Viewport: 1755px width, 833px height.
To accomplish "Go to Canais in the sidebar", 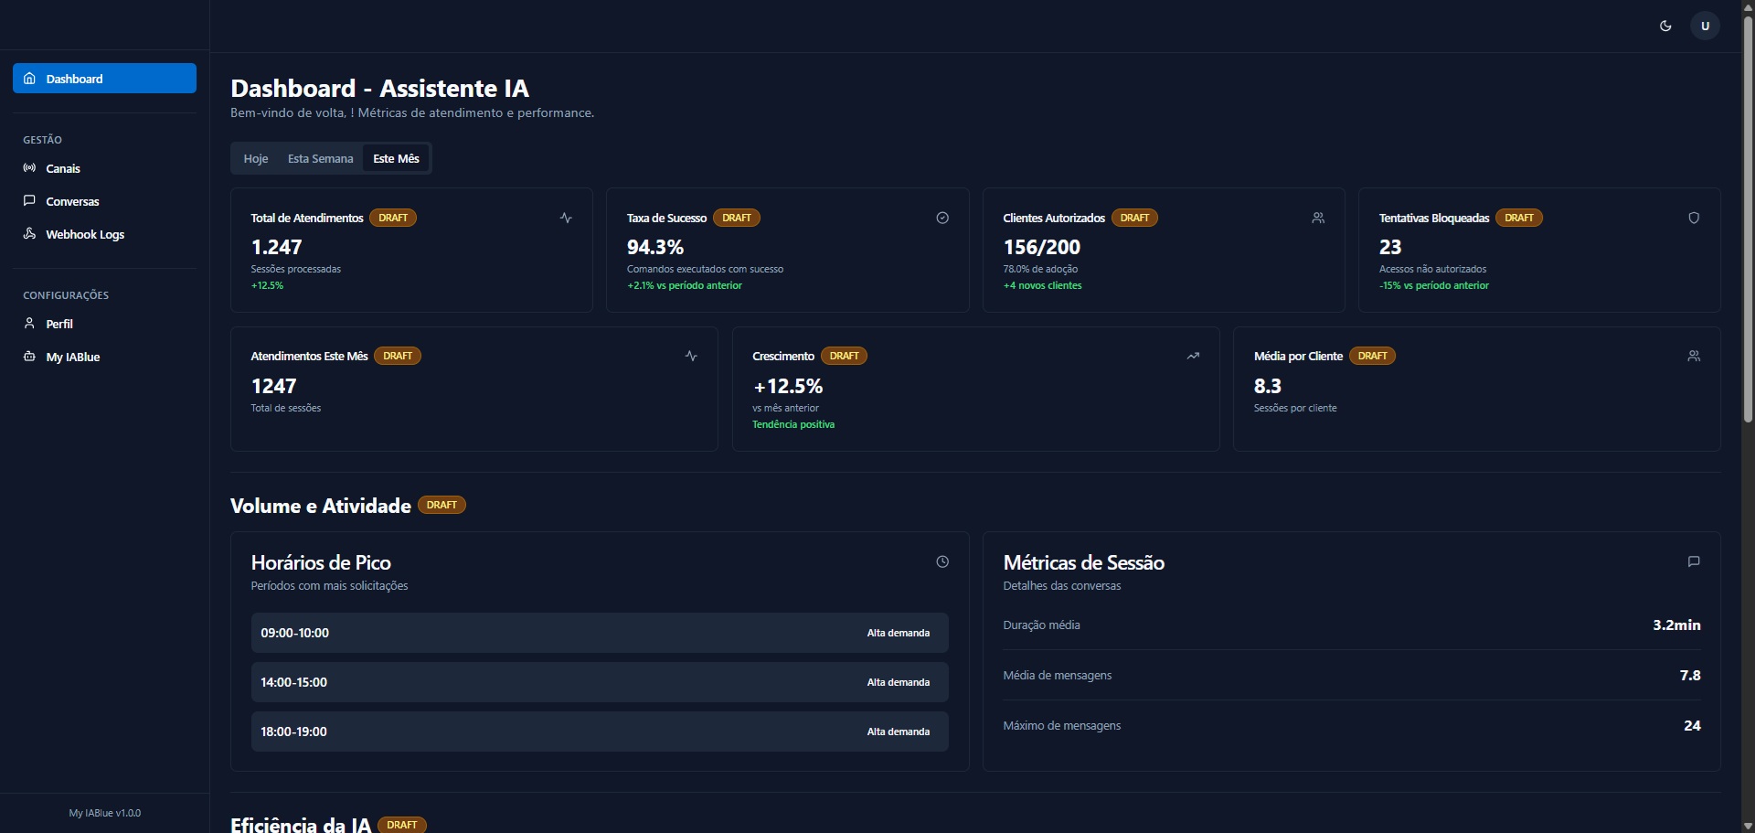I will 63,168.
